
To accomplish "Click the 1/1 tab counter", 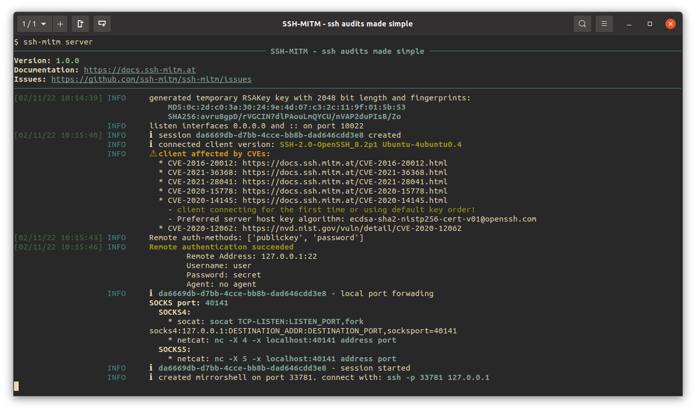I will coord(29,23).
